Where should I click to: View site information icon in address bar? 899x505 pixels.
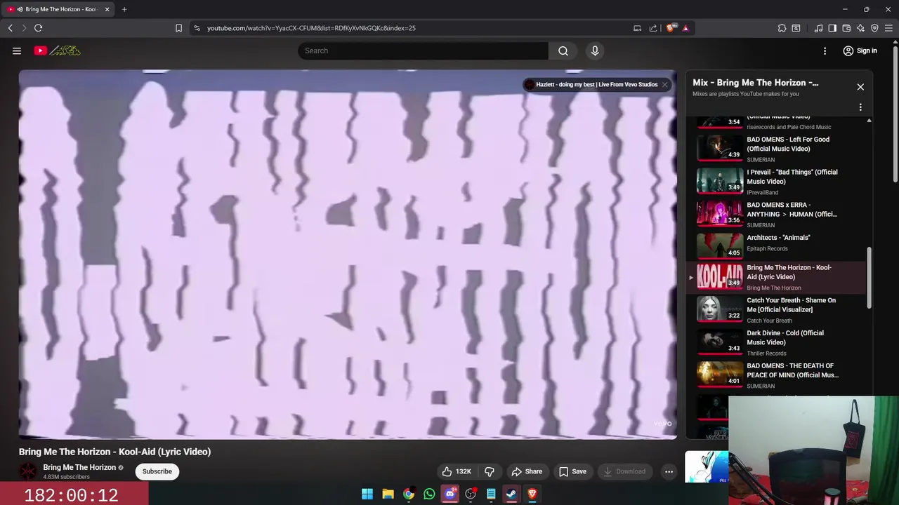(x=197, y=28)
